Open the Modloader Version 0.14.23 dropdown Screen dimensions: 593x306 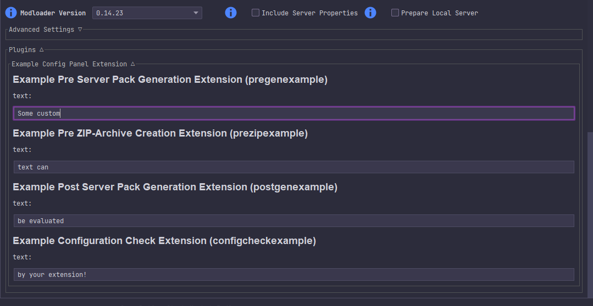[x=147, y=13]
